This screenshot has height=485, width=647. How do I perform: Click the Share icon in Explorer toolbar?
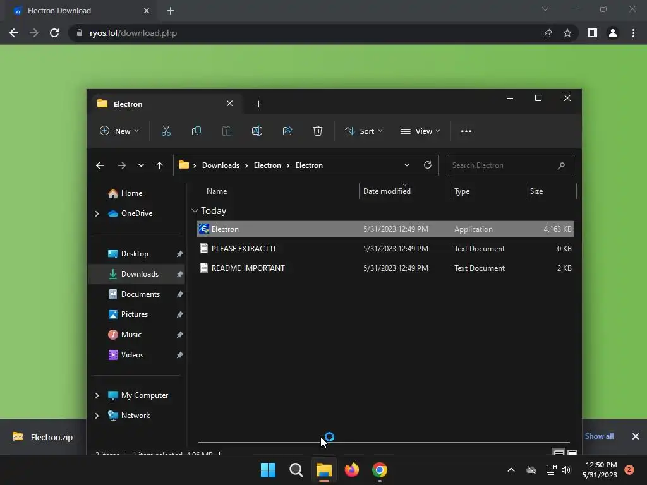287,131
